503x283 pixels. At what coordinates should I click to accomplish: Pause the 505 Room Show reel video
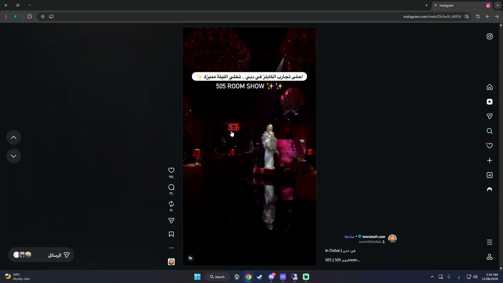(250, 146)
